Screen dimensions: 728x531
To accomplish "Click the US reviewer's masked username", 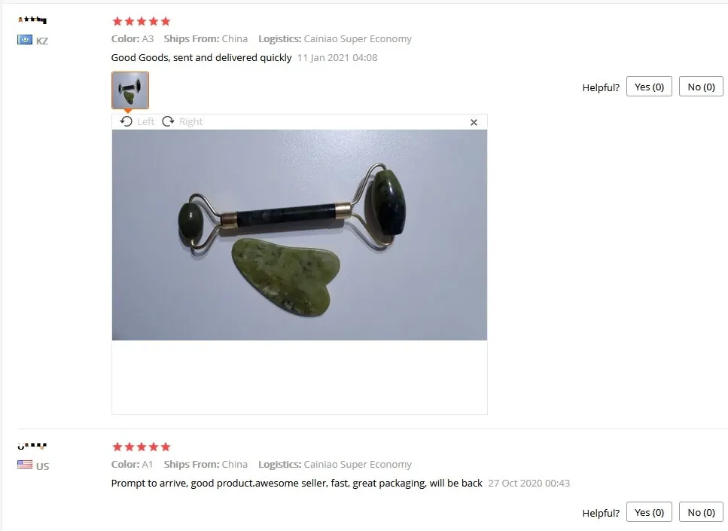I will 32,446.
